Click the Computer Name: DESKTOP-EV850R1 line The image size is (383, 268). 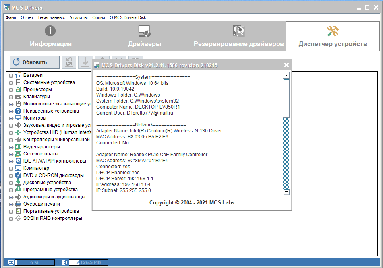[138, 107]
